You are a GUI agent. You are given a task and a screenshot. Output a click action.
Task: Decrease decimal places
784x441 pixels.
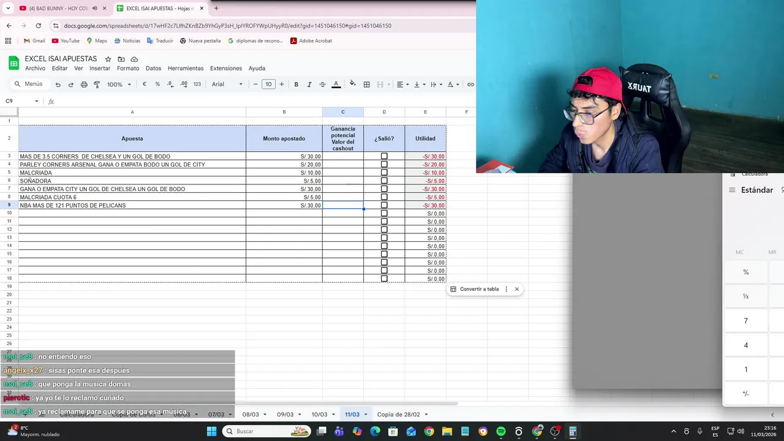[x=170, y=85]
